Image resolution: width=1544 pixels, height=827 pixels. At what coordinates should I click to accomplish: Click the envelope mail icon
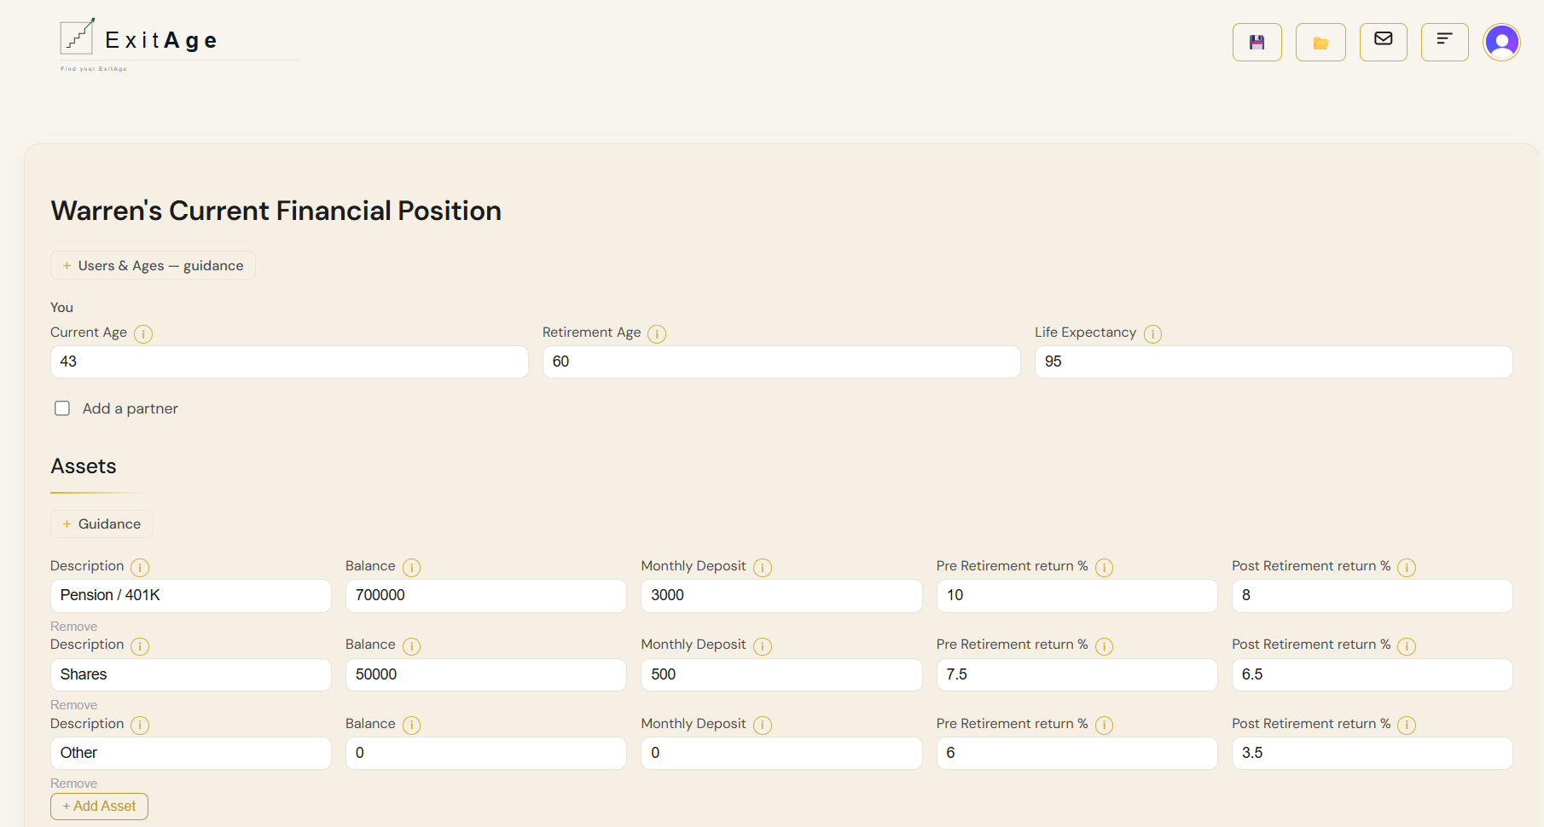point(1384,42)
